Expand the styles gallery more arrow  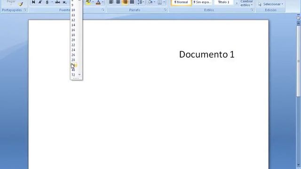pyautogui.click(x=237, y=3)
